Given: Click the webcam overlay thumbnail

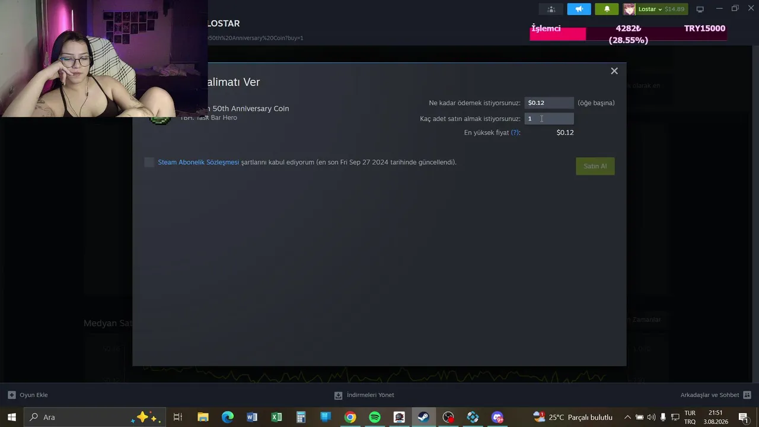Looking at the screenshot, I should tap(104, 58).
